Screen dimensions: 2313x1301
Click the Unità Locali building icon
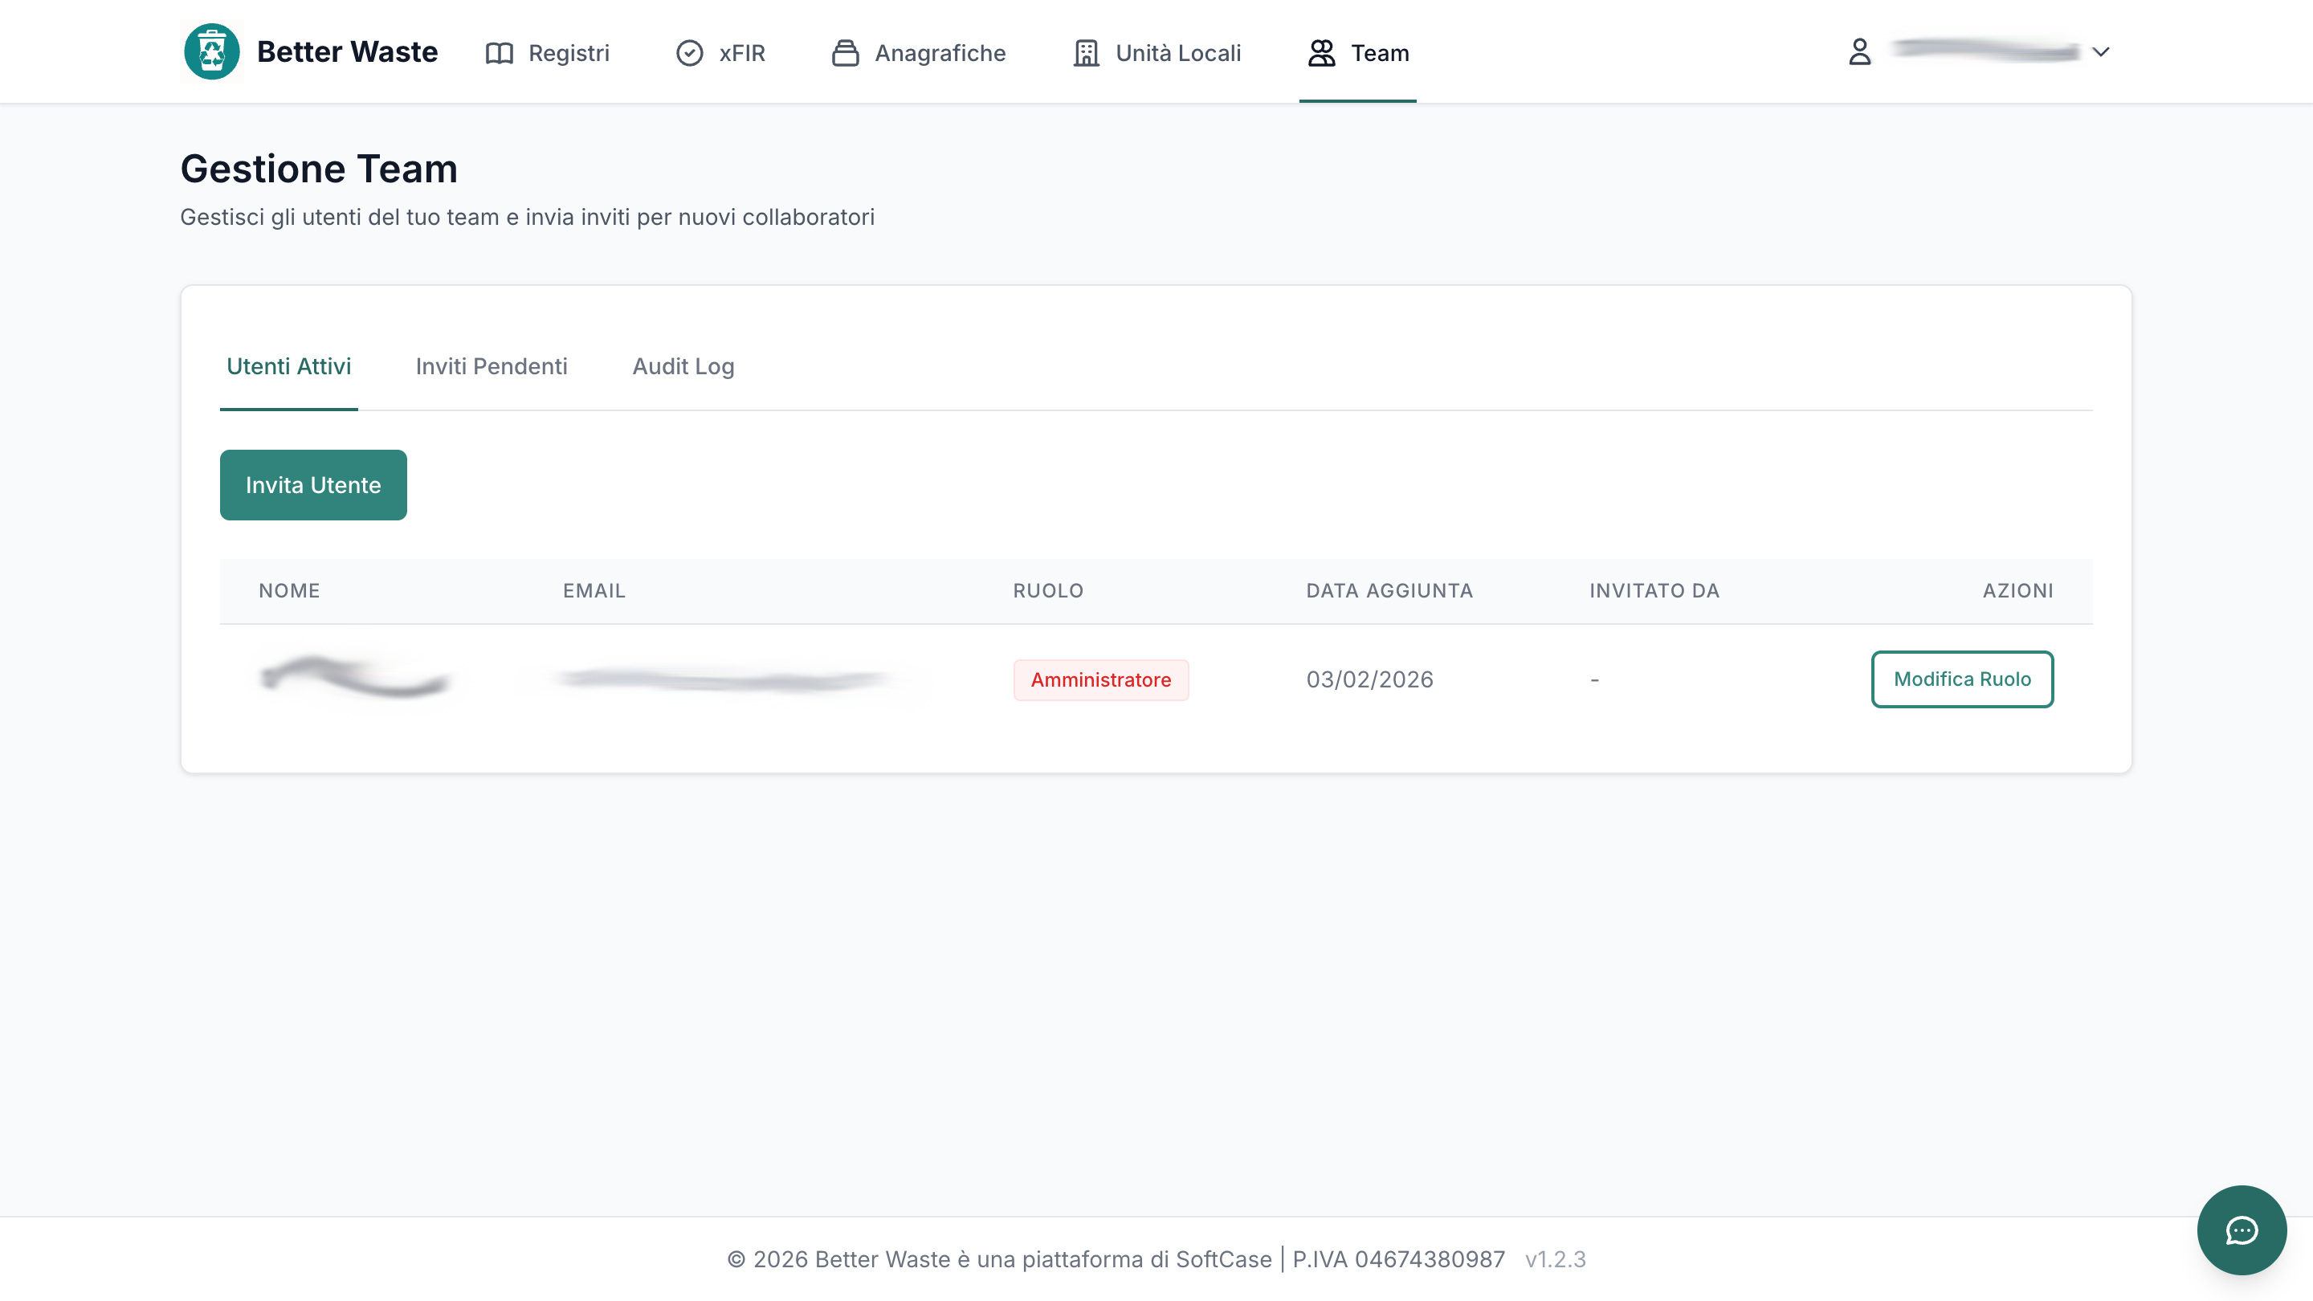coord(1087,53)
